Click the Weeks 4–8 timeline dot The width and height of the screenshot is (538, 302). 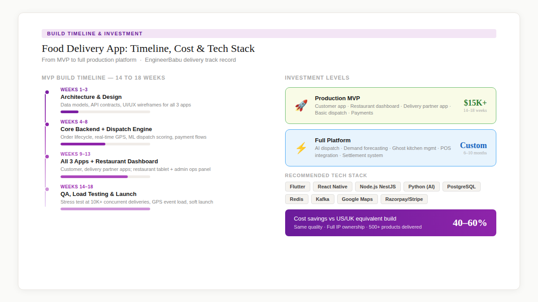(x=47, y=124)
